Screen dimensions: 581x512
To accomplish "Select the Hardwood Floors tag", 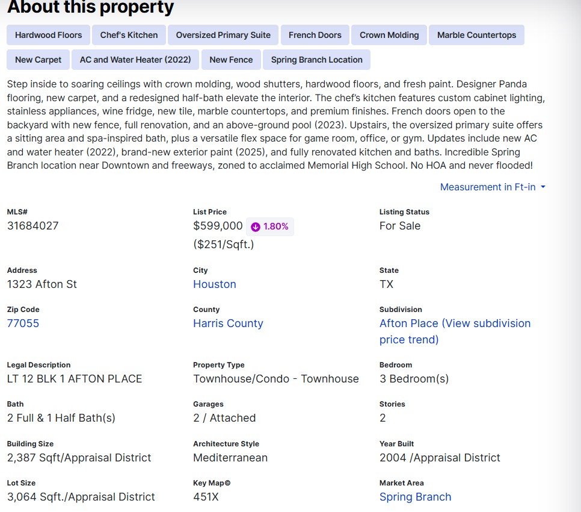I will pyautogui.click(x=49, y=35).
